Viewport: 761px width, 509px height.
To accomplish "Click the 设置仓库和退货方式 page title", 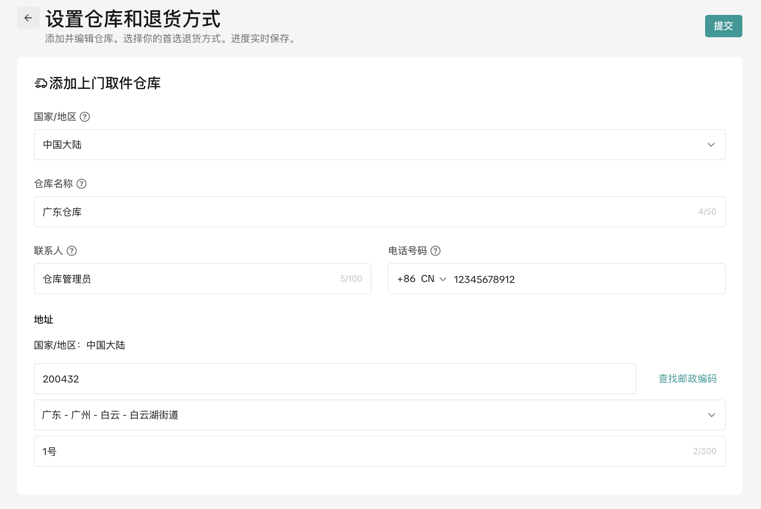I will 133,19.
